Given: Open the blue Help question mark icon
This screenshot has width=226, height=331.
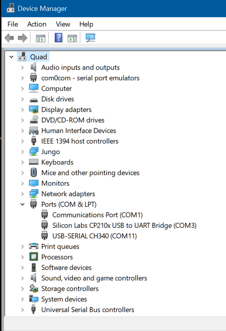Looking at the screenshot, I should 58,38.
